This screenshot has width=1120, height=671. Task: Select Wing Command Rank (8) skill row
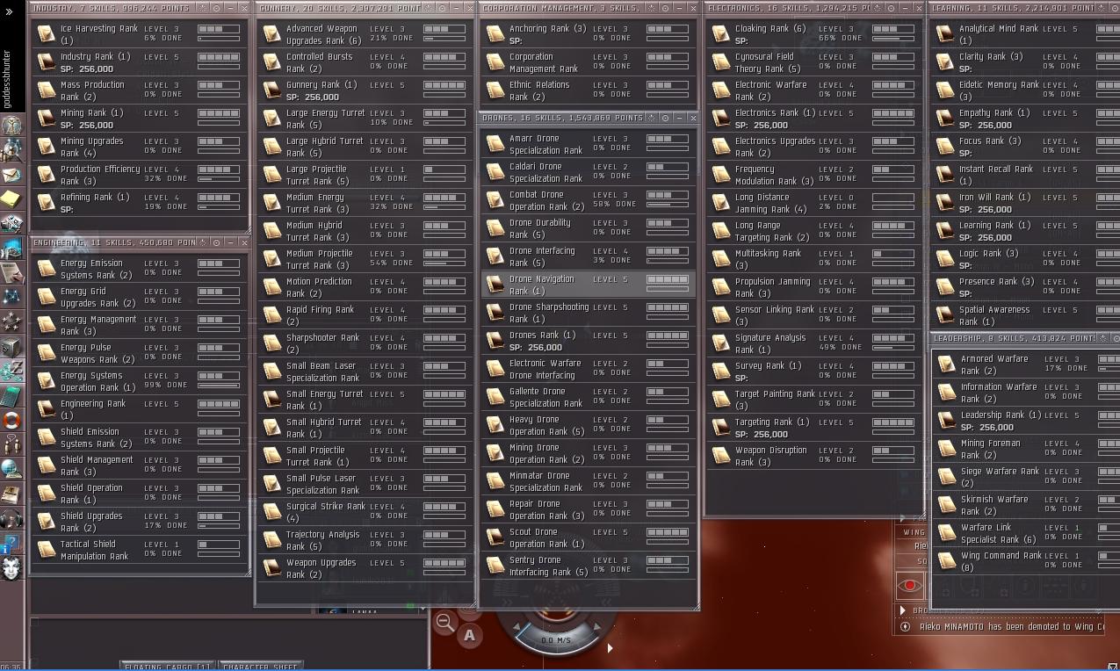tap(1026, 561)
